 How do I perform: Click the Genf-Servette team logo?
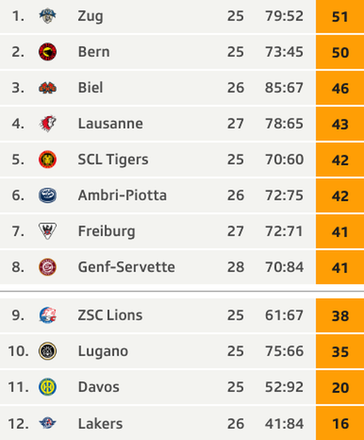pyautogui.click(x=48, y=267)
